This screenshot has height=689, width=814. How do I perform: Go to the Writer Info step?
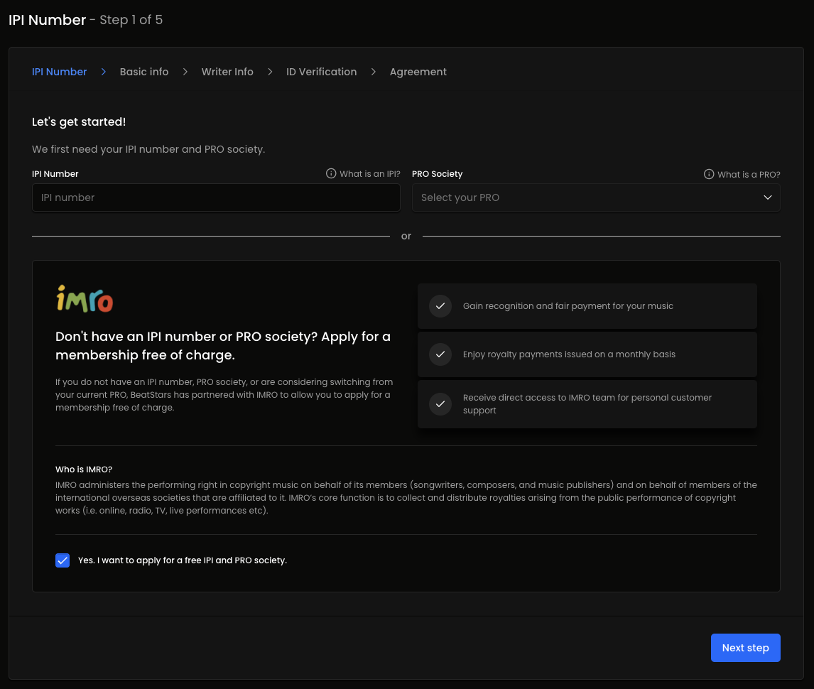[x=227, y=72]
